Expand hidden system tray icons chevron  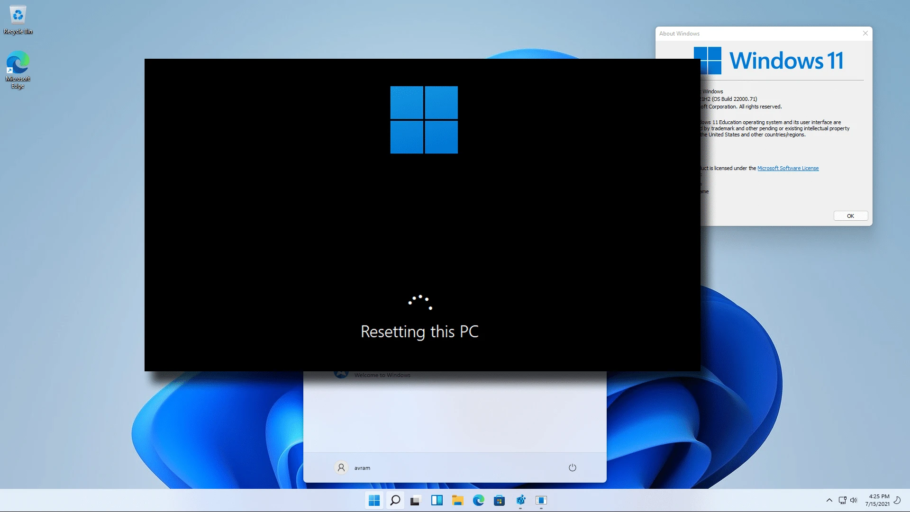tap(829, 500)
